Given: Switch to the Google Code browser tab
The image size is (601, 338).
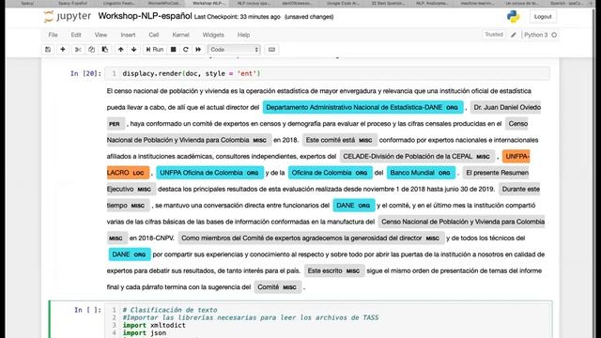Looking at the screenshot, I should pos(343,3).
